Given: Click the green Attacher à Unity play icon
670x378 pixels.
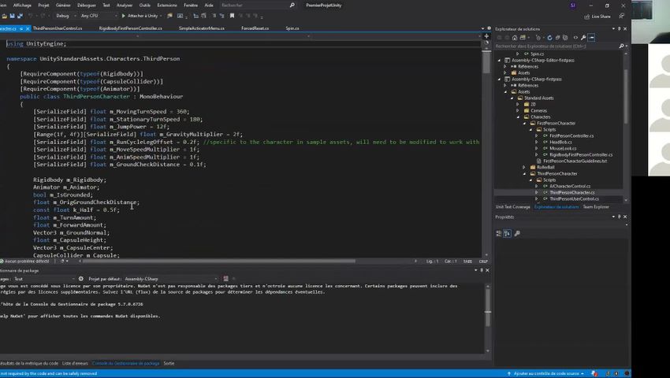Looking at the screenshot, I should point(124,16).
